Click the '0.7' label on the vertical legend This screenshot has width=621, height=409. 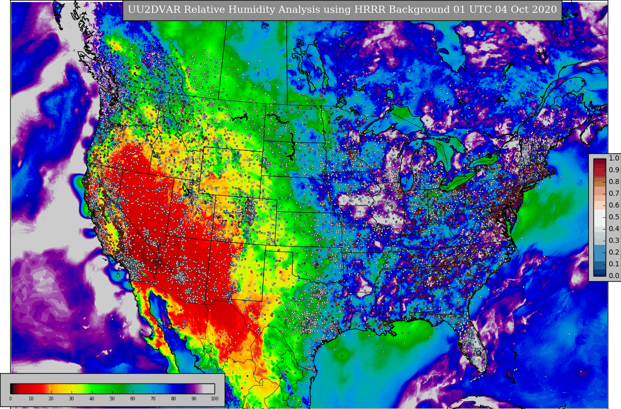pos(614,193)
